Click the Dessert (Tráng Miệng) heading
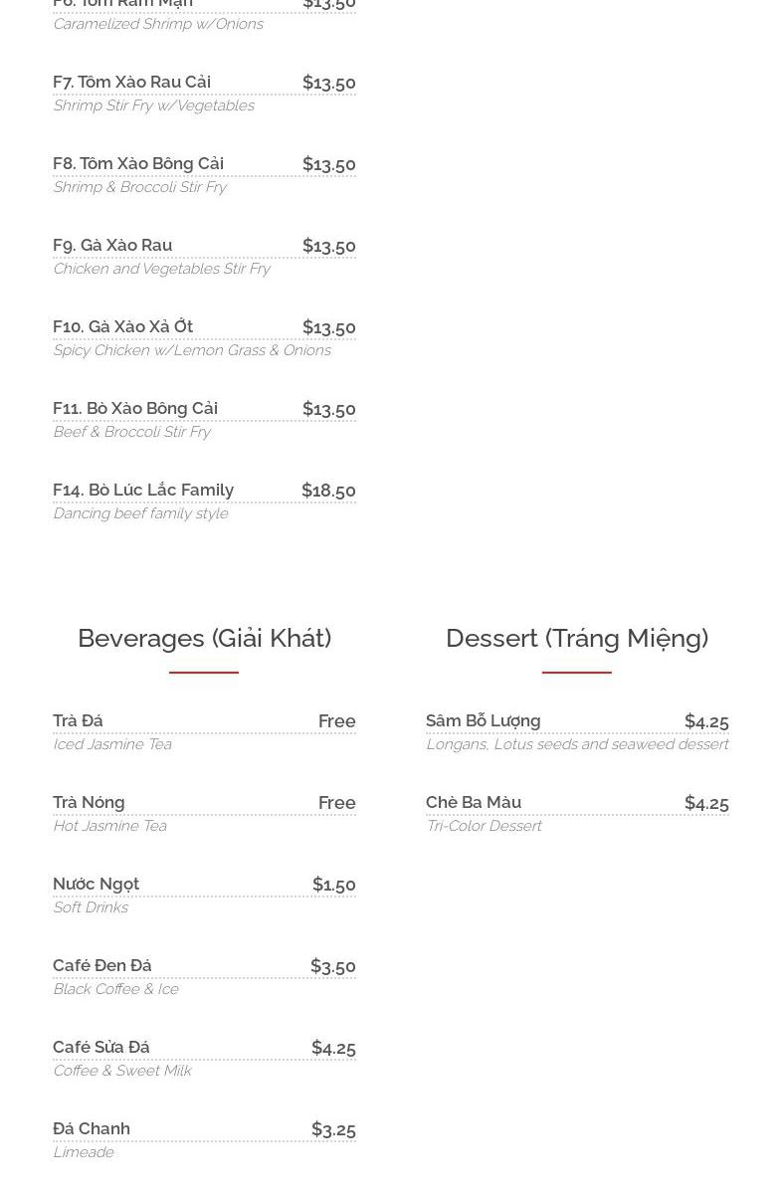Screen dimensions: 781x1197 (576, 638)
